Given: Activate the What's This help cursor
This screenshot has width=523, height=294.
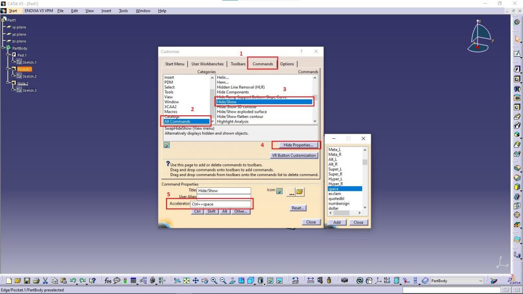Looking at the screenshot, I should tap(92, 281).
